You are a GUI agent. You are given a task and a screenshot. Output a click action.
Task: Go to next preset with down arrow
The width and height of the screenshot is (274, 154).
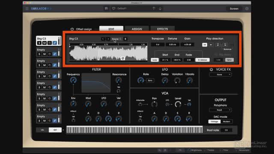[160, 9]
